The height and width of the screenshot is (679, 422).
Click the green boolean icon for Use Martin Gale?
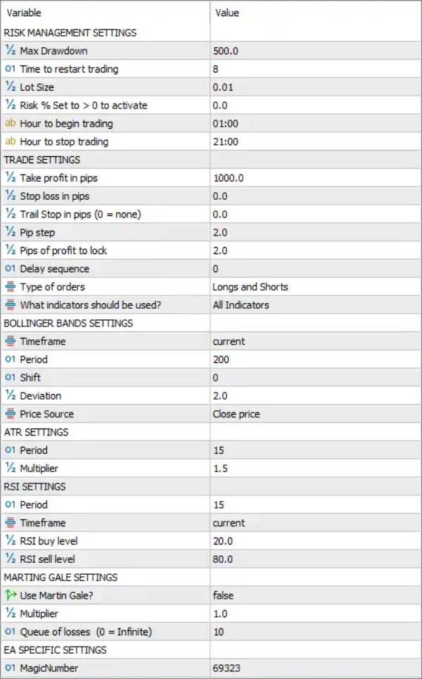click(x=11, y=595)
